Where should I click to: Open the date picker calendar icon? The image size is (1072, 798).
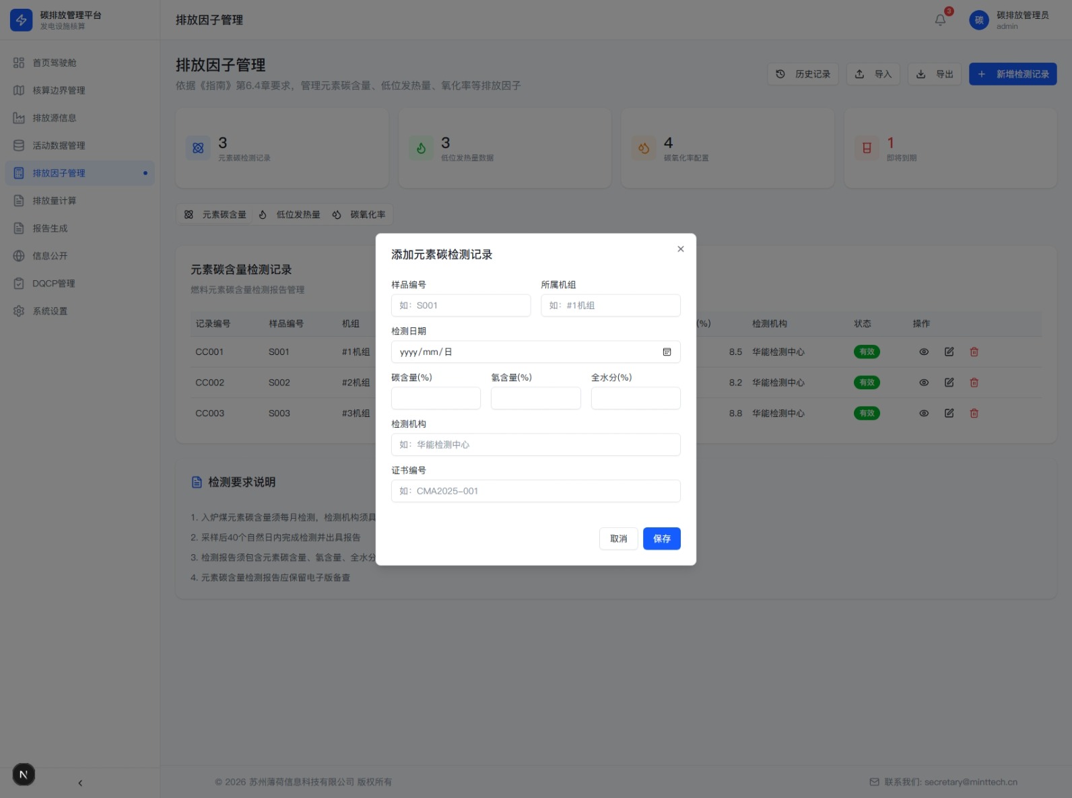coord(667,352)
